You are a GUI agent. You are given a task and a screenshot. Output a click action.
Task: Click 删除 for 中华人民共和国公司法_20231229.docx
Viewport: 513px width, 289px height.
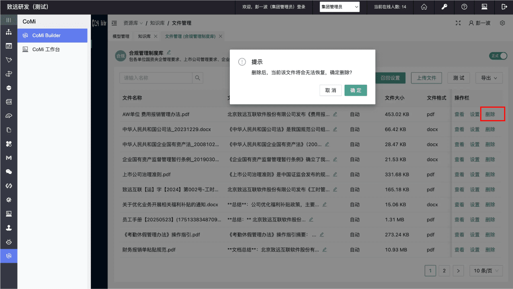[490, 129]
